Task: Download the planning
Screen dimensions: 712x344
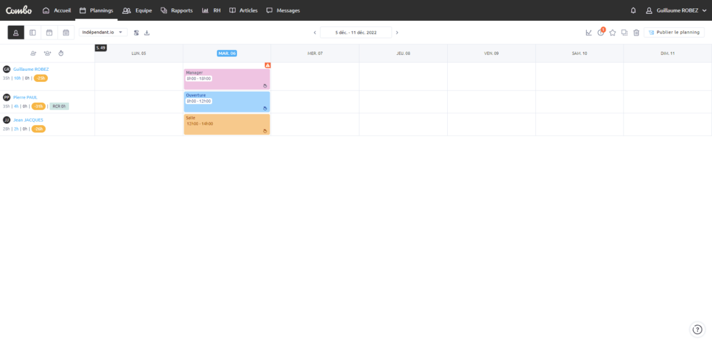Action: click(147, 33)
